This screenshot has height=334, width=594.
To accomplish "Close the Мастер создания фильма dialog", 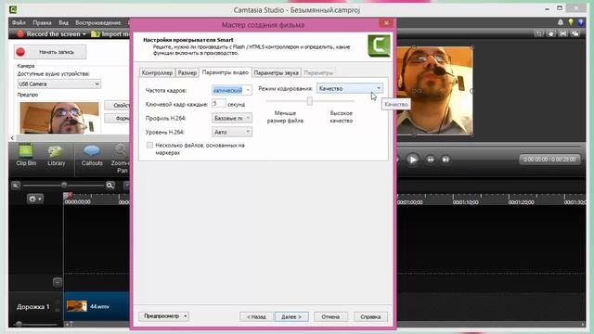I will [x=386, y=23].
